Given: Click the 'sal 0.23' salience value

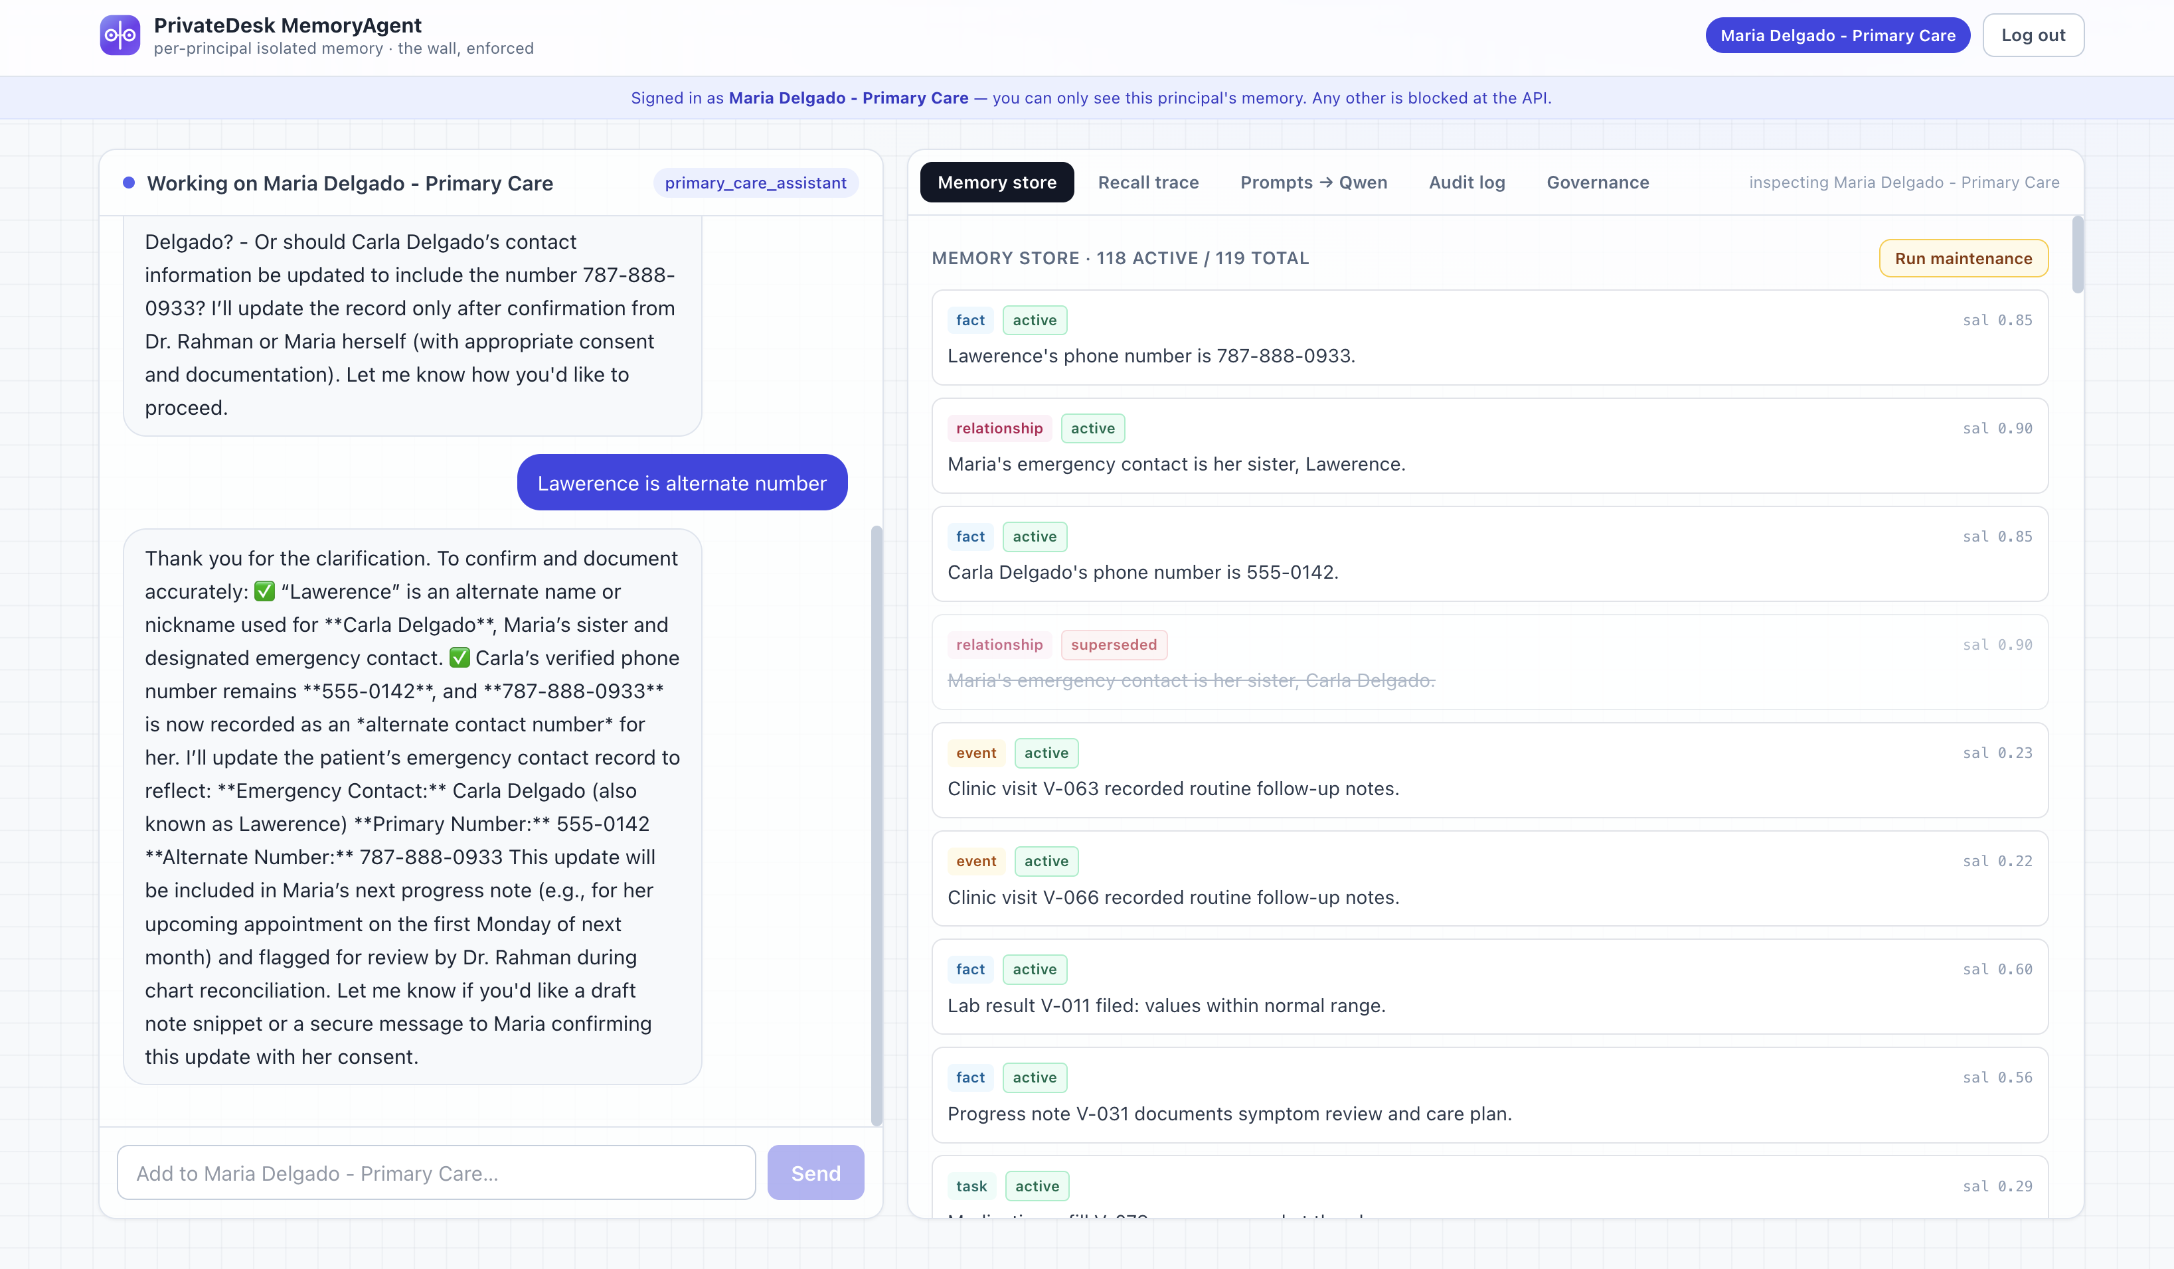Looking at the screenshot, I should 1997,753.
